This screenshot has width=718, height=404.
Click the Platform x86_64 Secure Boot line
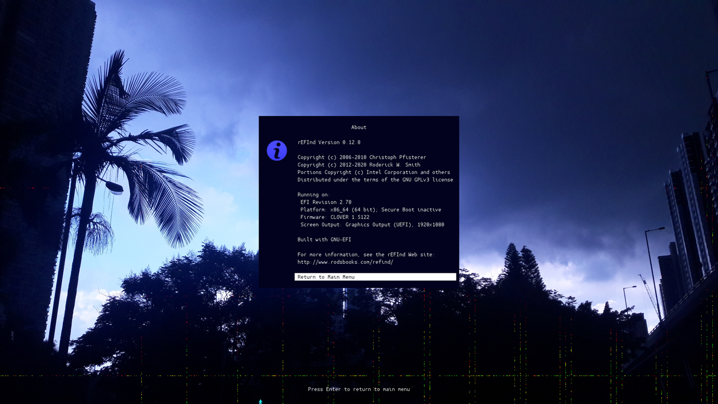pyautogui.click(x=371, y=210)
